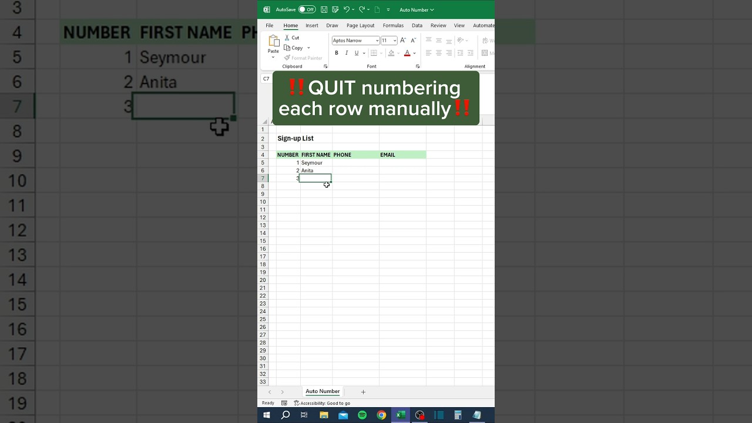Image resolution: width=752 pixels, height=423 pixels.
Task: Open the Formulas tab
Action: (x=393, y=25)
